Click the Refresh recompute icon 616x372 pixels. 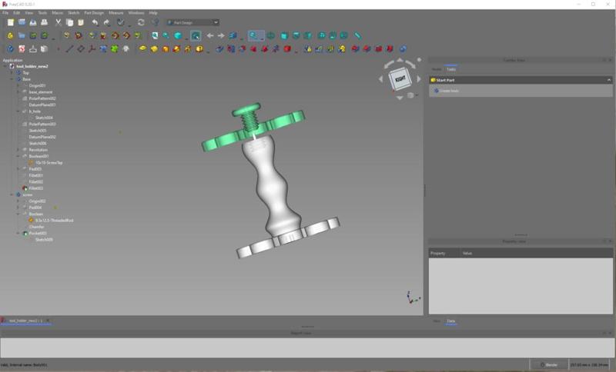[141, 22]
